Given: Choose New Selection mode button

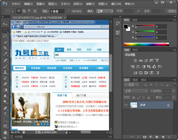Looking at the screenshot, I should [x=19, y=11].
